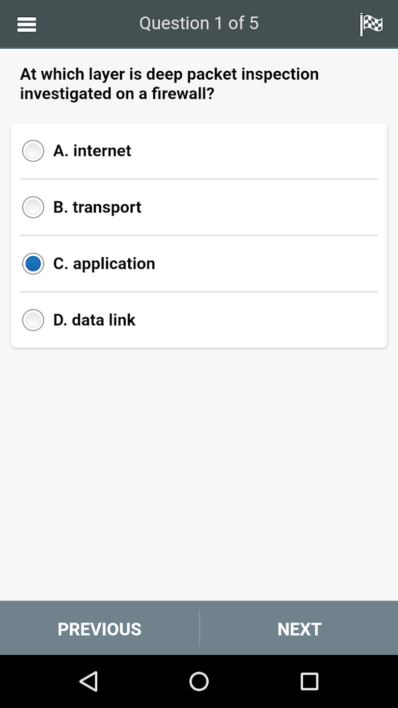398x708 pixels.
Task: Tap the checkered finish flag icon
Action: point(371,24)
